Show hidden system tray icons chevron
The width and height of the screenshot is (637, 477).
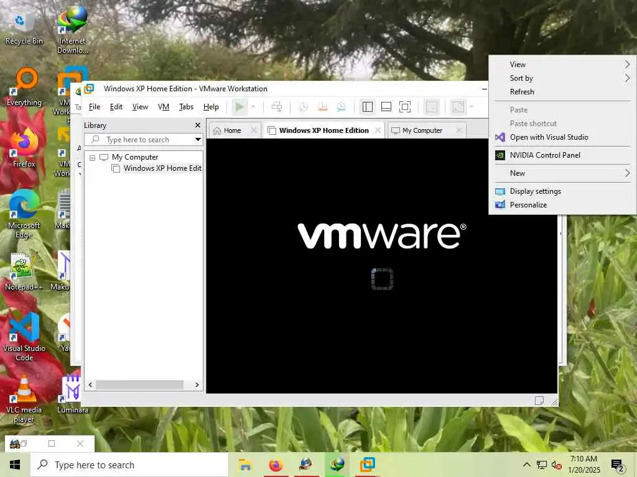pos(526,465)
